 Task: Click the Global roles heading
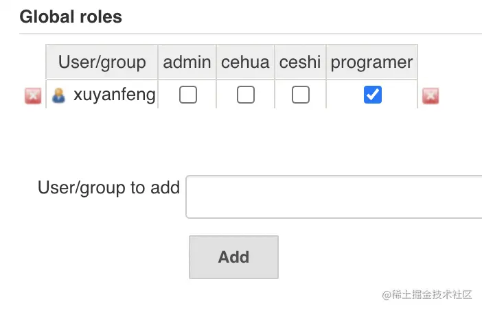(71, 17)
